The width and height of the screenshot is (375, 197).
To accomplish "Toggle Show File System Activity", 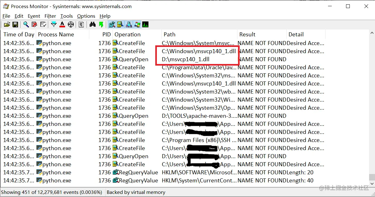I will coord(120,24).
